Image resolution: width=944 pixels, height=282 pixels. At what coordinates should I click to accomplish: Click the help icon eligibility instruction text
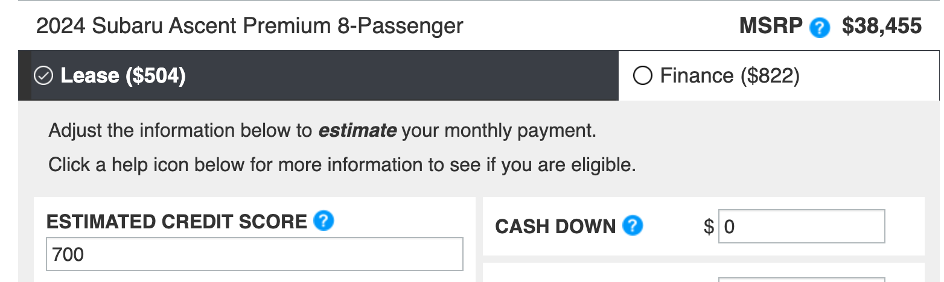pyautogui.click(x=342, y=164)
